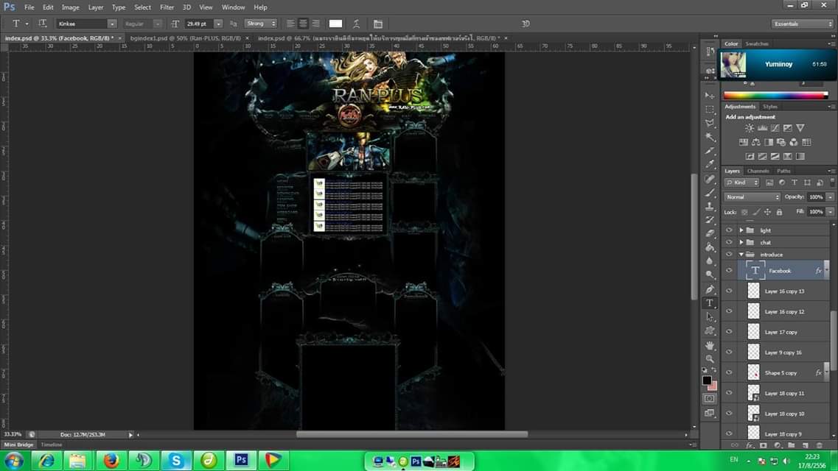Viewport: 838px width, 471px height.
Task: Open Skype from the Windows taskbar
Action: pyautogui.click(x=175, y=461)
